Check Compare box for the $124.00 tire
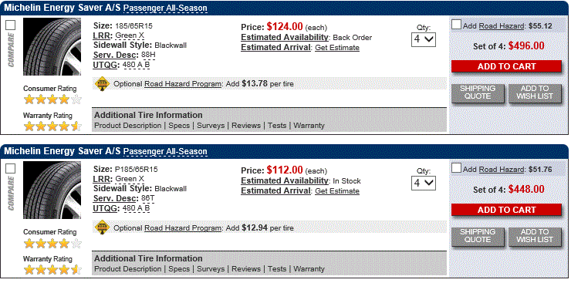Viewport: 571px width, 283px height. coord(11,25)
